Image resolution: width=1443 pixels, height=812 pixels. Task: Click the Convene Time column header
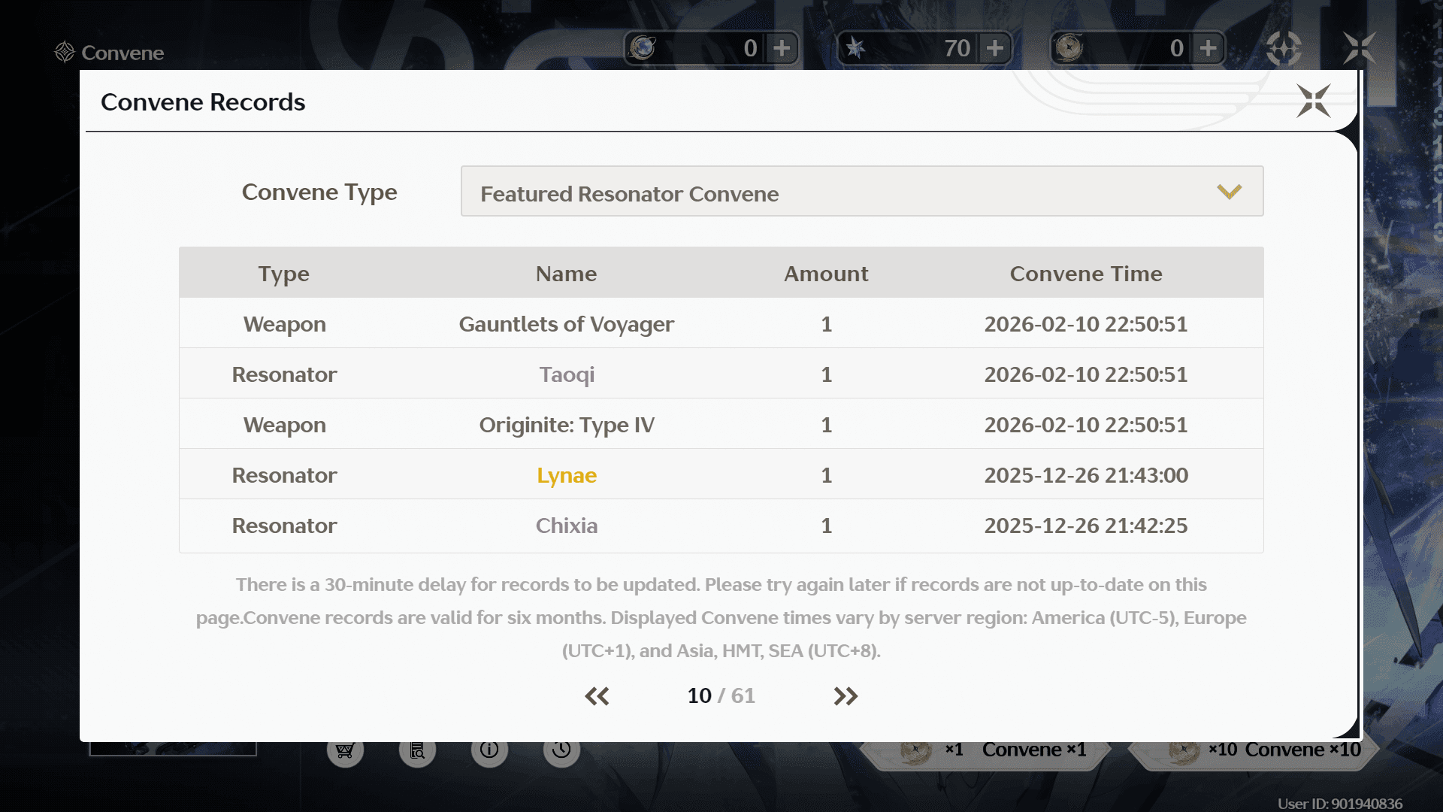(x=1085, y=274)
